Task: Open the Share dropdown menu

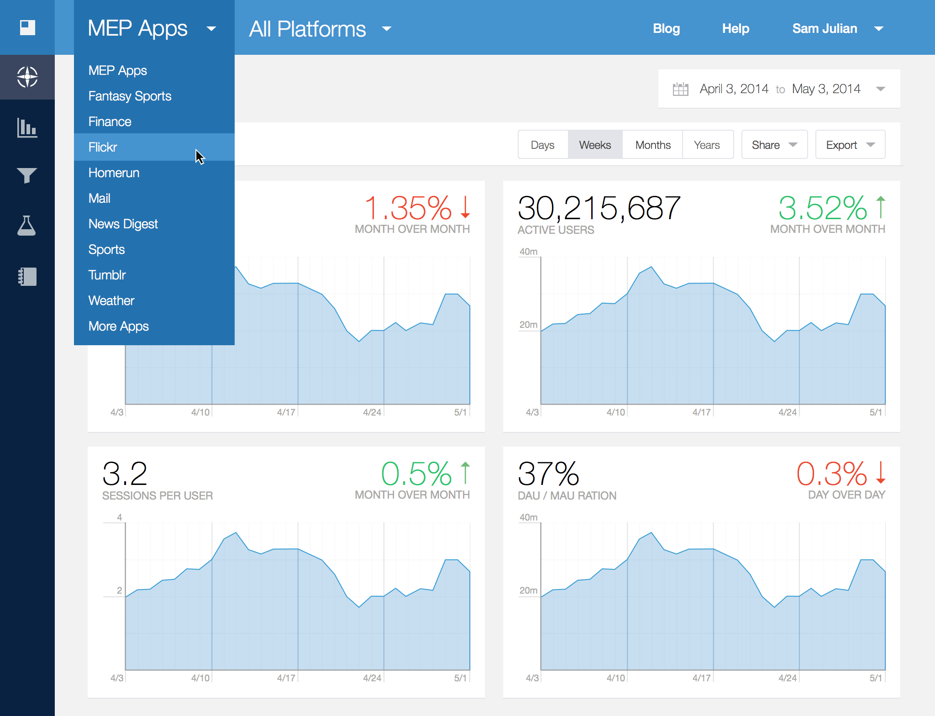Action: click(x=774, y=145)
